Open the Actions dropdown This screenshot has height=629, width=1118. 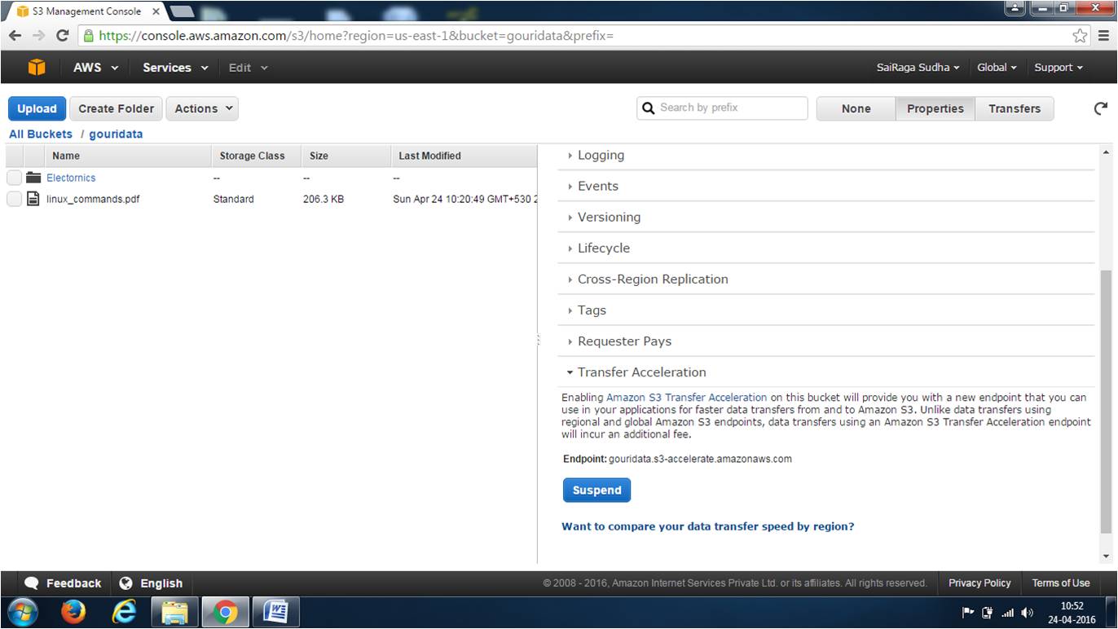point(202,108)
